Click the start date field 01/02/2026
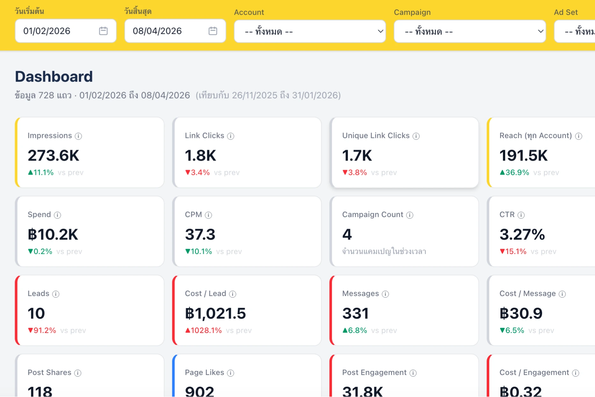The width and height of the screenshot is (595, 397). 66,31
